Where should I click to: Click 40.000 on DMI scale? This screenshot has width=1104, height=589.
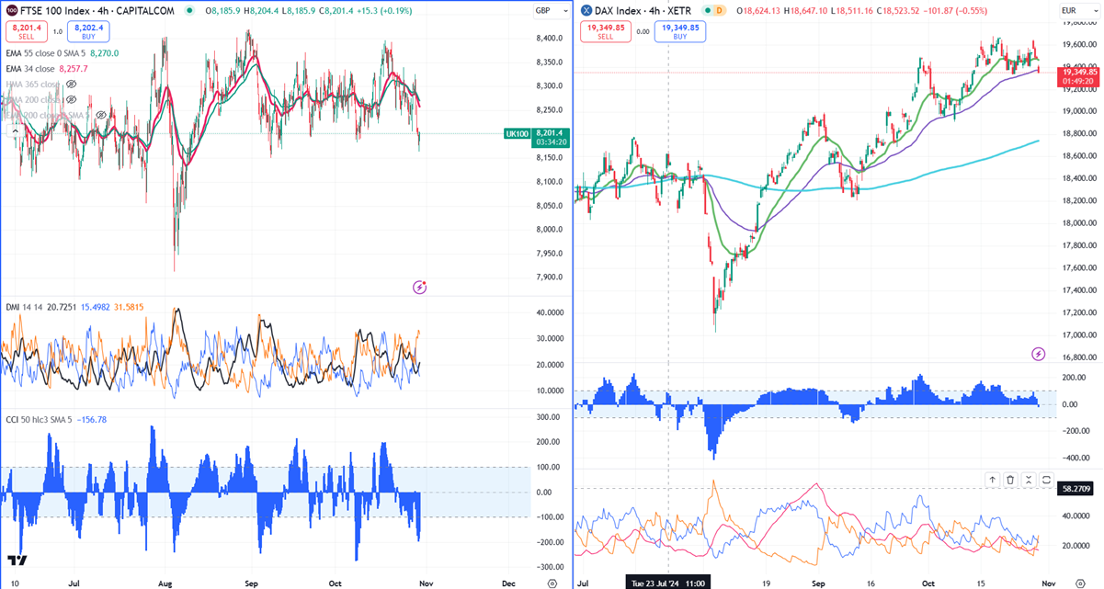pyautogui.click(x=550, y=312)
